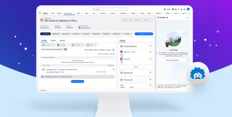This screenshot has width=232, height=117.
Task: Click the Contact Roles section icon
Action: (x=121, y=46)
